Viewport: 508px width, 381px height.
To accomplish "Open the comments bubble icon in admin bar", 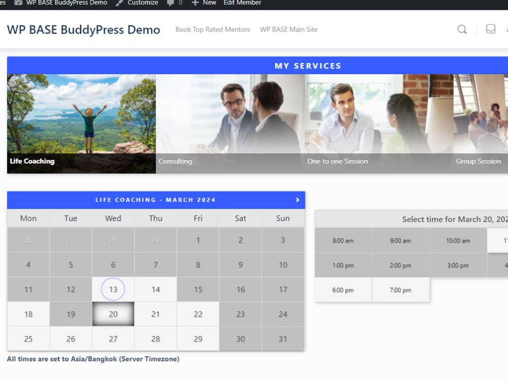I will [170, 3].
